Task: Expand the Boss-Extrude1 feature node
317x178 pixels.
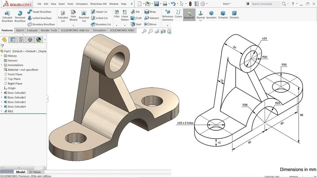Action: 2,93
